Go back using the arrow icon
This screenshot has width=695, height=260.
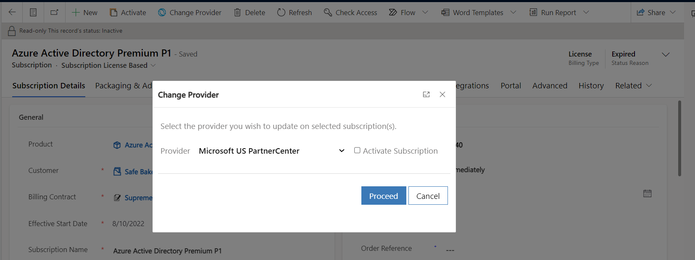click(12, 12)
